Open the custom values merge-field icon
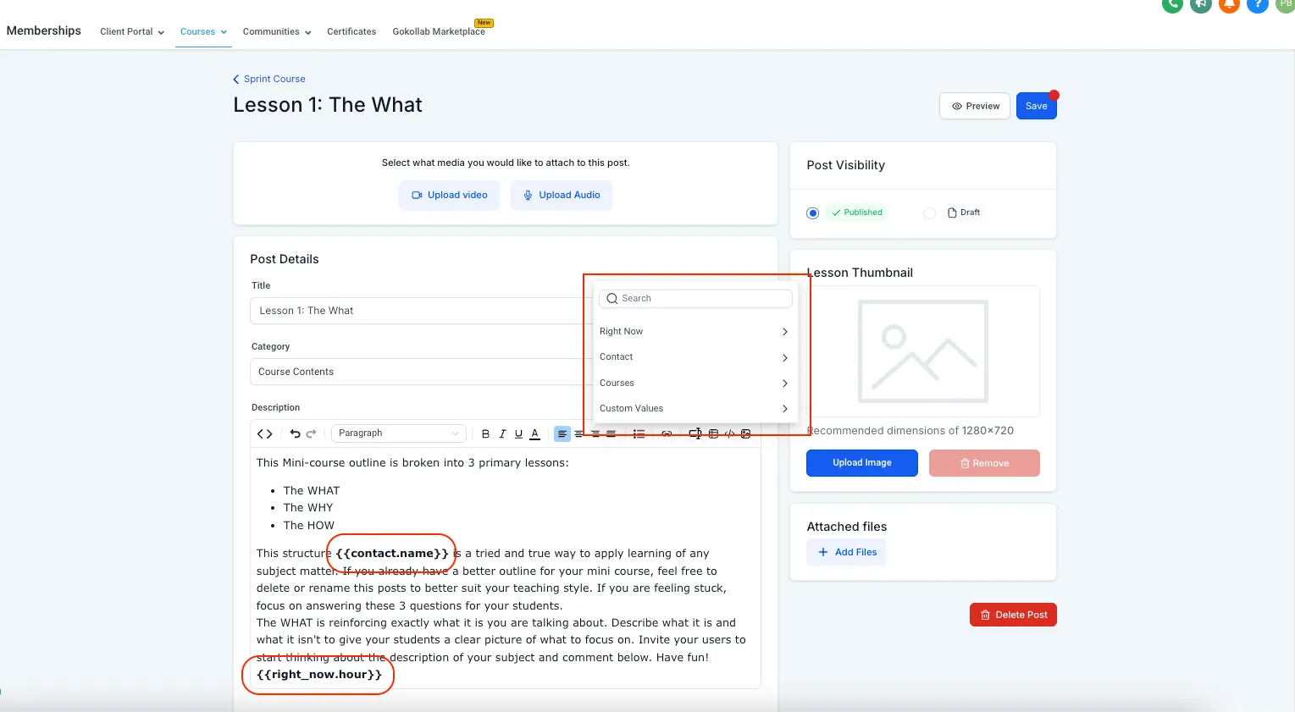The width and height of the screenshot is (1295, 712). (695, 433)
